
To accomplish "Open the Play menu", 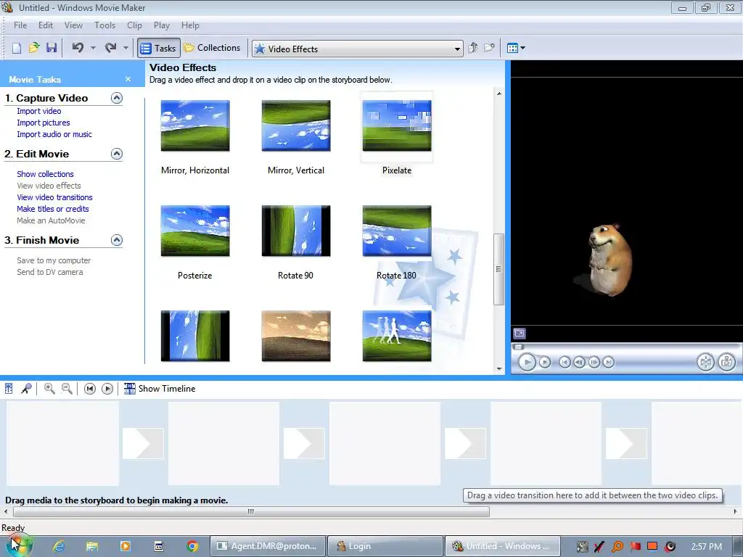I will (x=162, y=25).
